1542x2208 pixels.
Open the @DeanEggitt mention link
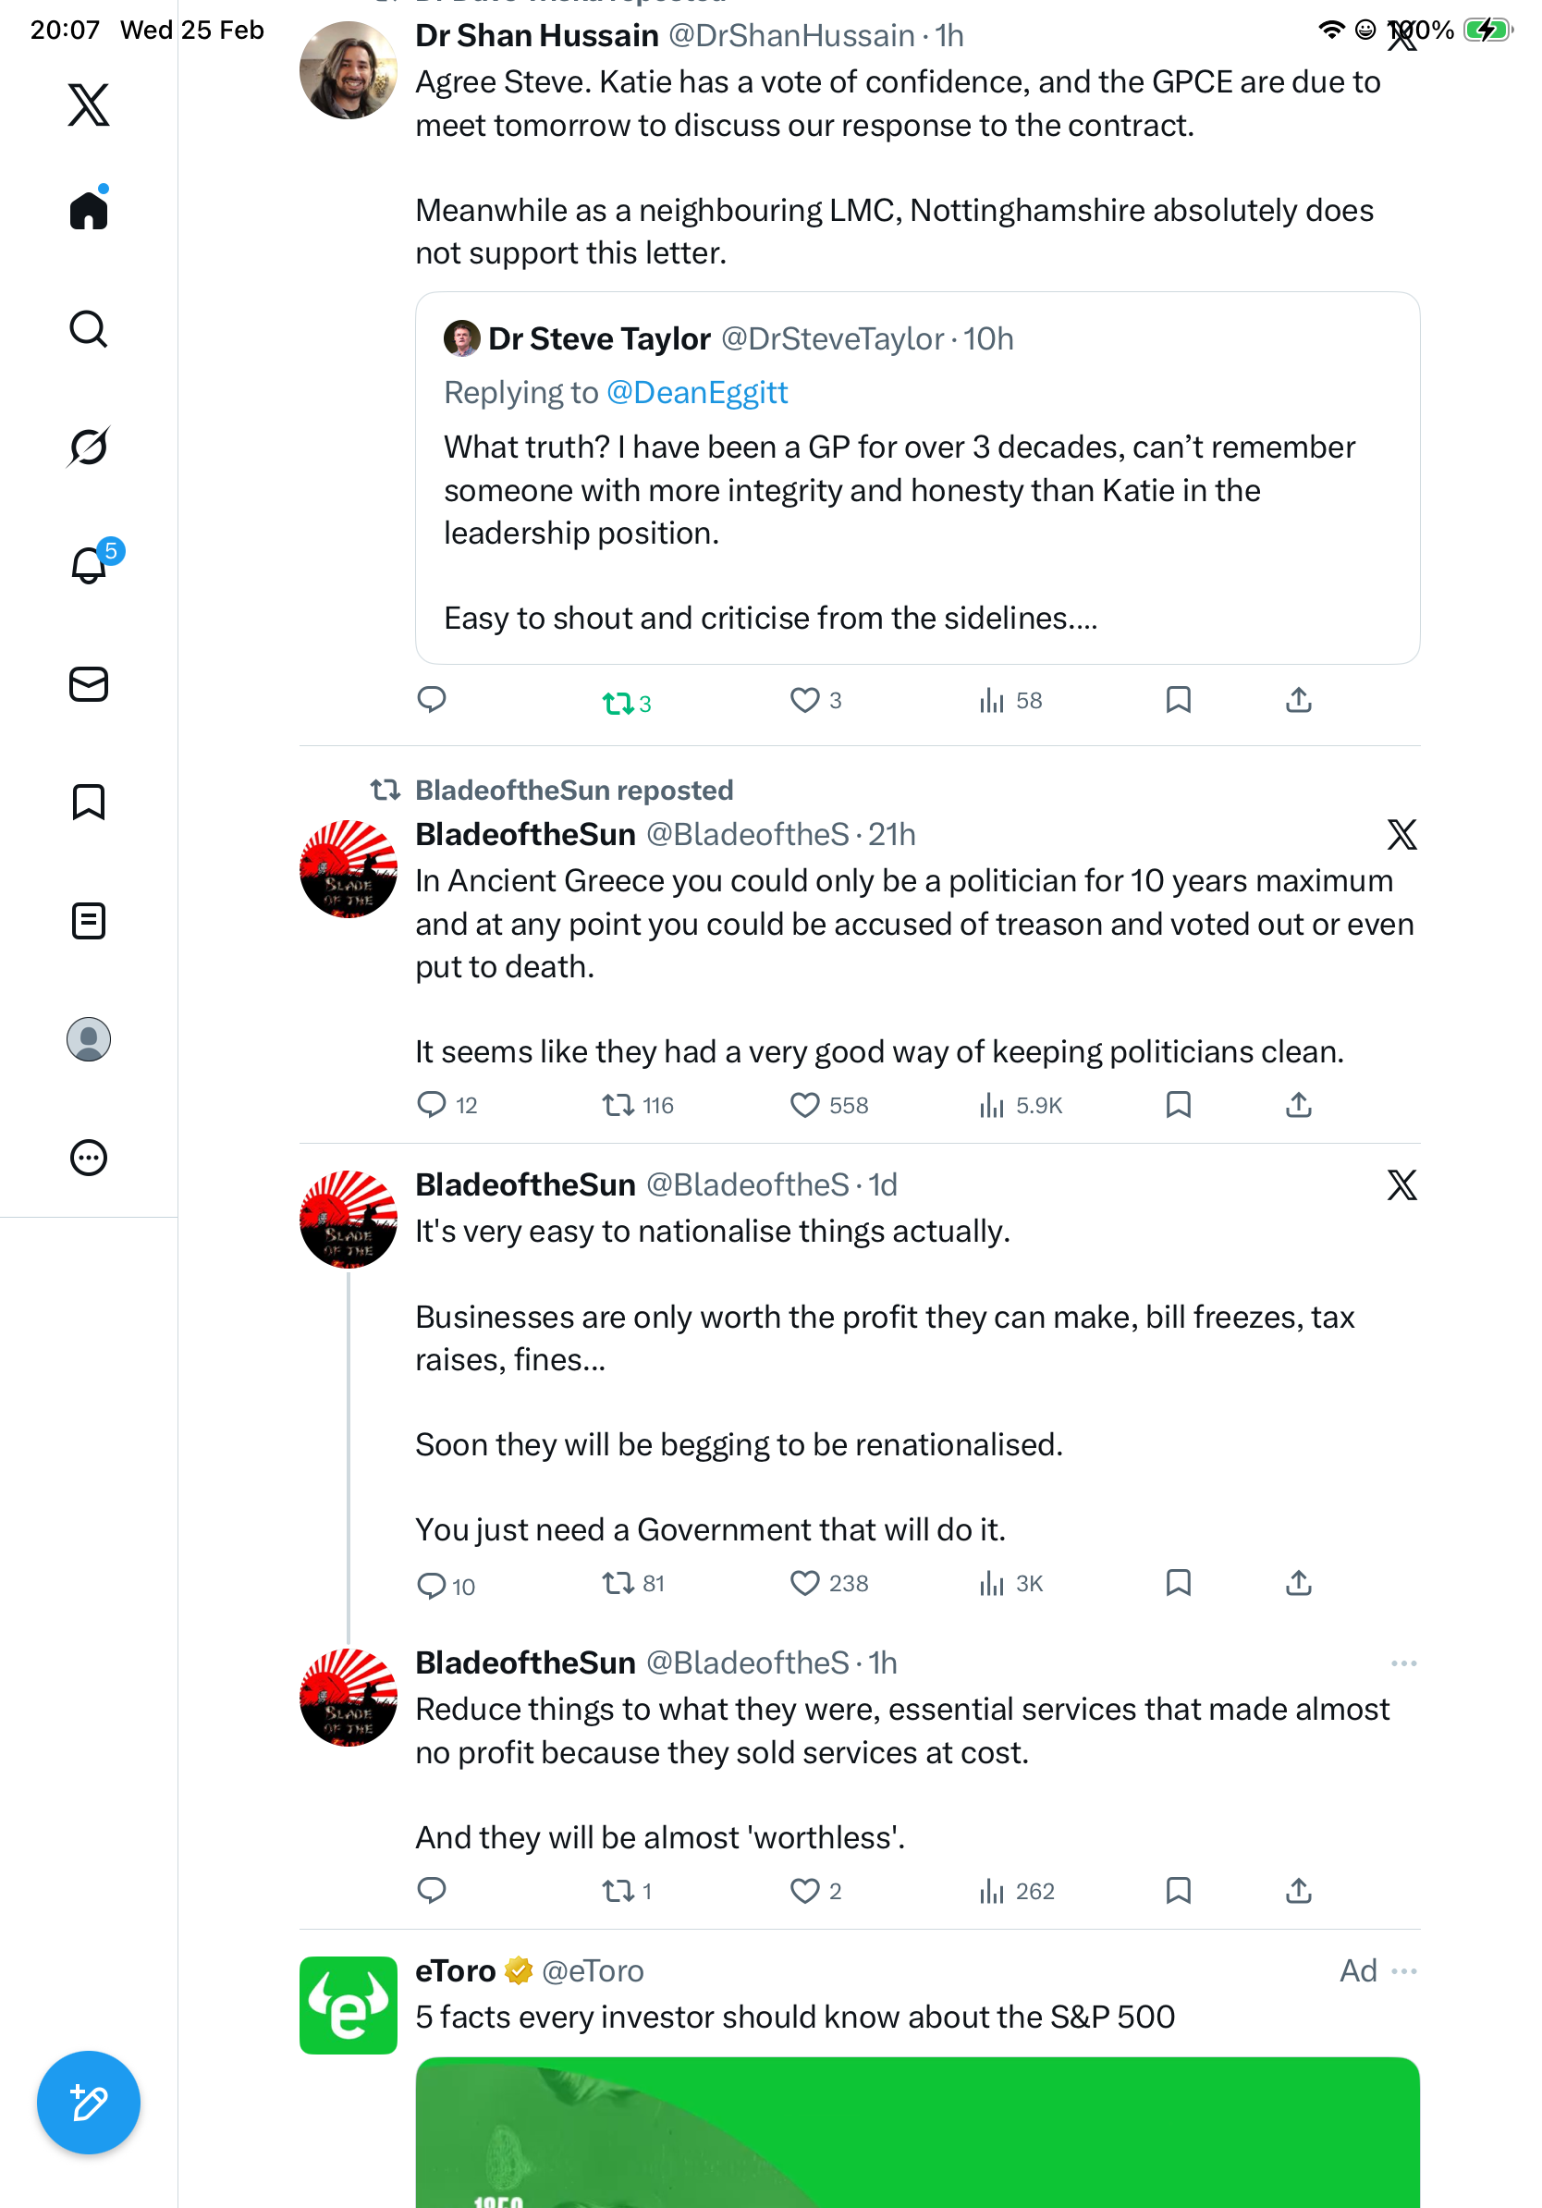point(697,392)
